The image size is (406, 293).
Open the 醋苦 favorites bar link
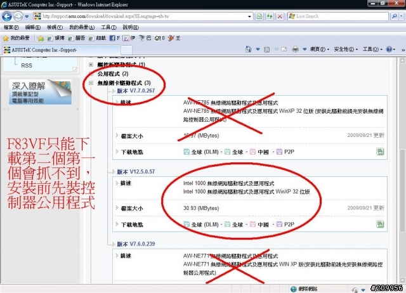pos(77,38)
